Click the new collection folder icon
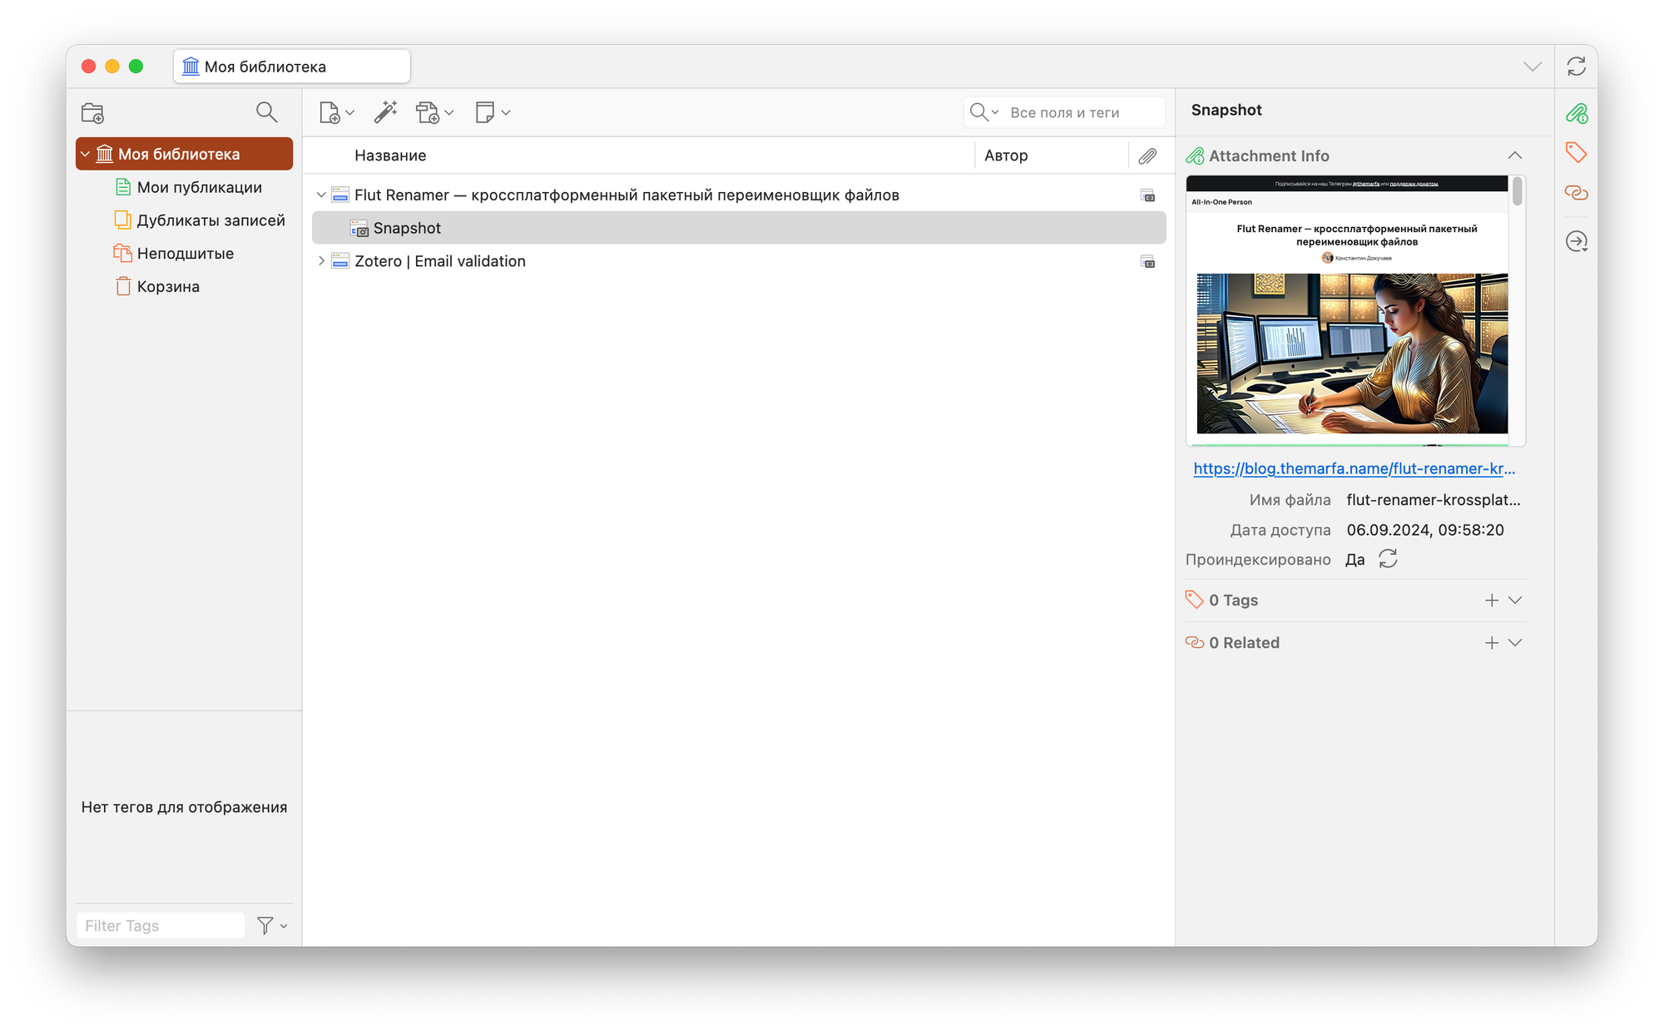 coord(92,112)
